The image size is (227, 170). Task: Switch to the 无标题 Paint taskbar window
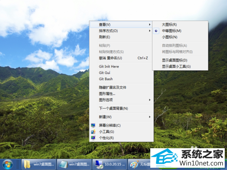(139, 165)
